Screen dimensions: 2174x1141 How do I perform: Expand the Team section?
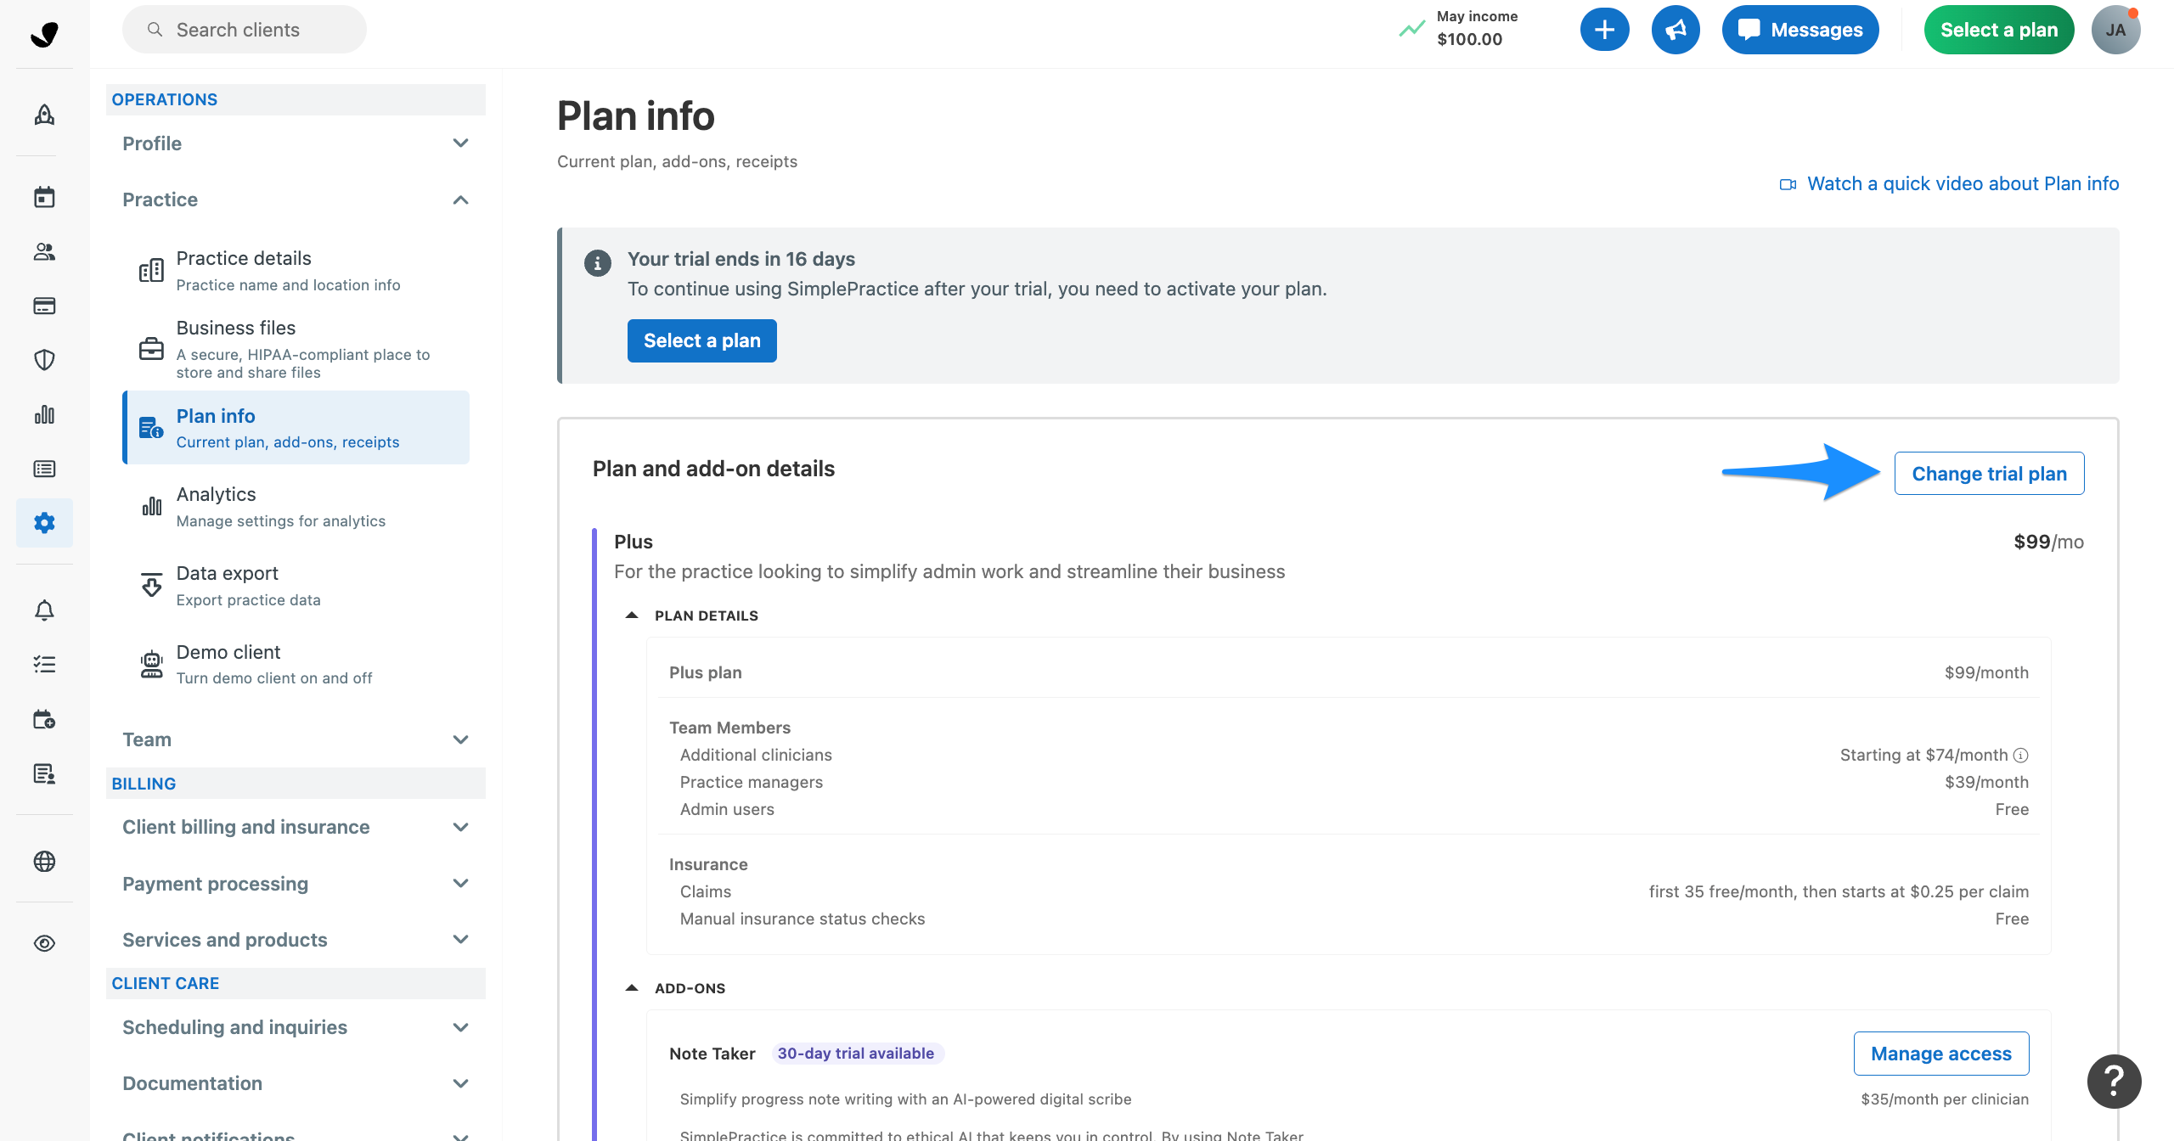click(x=296, y=739)
